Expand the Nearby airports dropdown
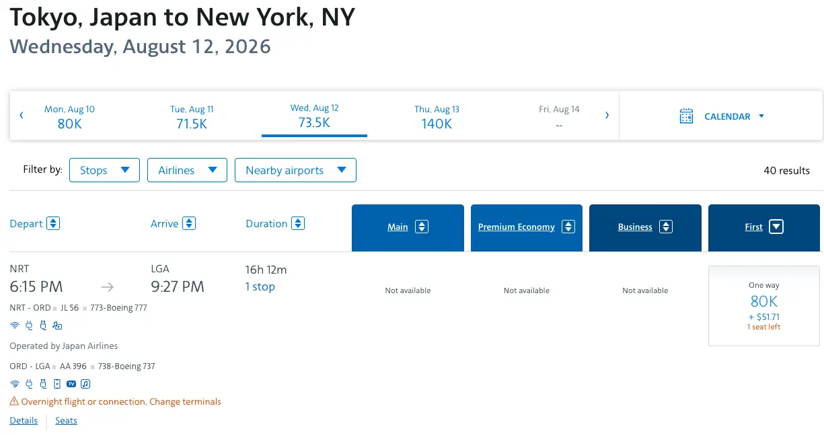Viewport: 824px width, 435px height. [x=295, y=170]
